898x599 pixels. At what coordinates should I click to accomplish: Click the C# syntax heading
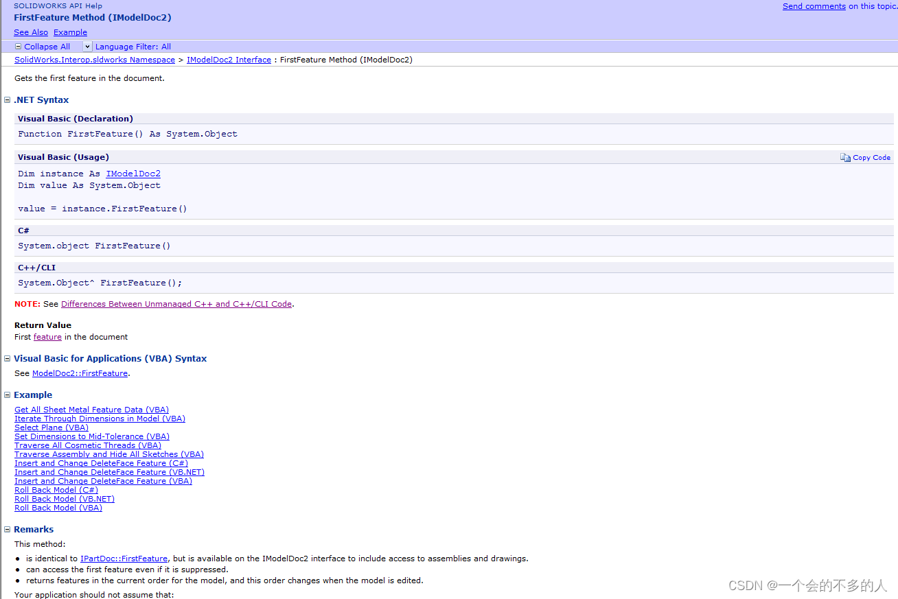coord(23,231)
